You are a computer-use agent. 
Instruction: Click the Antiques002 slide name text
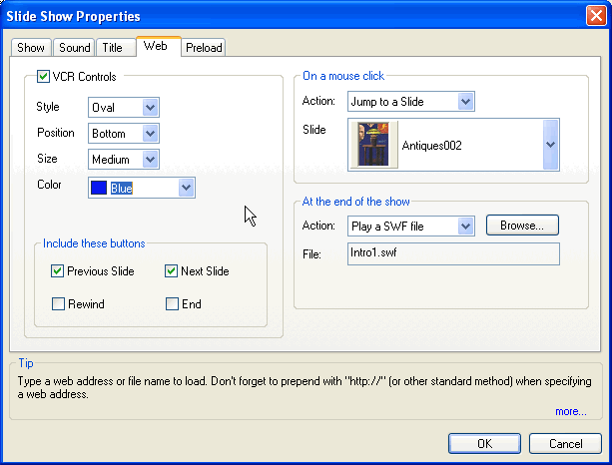pyautogui.click(x=431, y=146)
